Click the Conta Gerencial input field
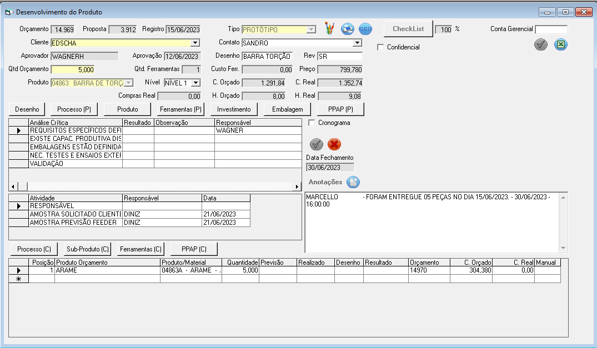 (x=551, y=29)
